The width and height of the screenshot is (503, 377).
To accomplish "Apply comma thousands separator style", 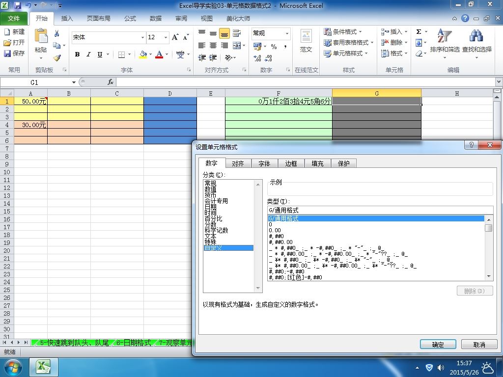I will click(x=285, y=47).
